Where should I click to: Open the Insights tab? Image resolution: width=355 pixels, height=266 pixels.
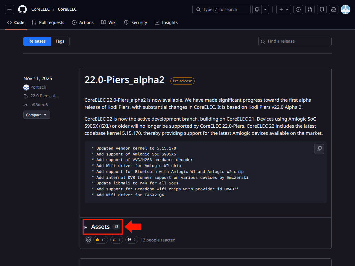coord(166,22)
